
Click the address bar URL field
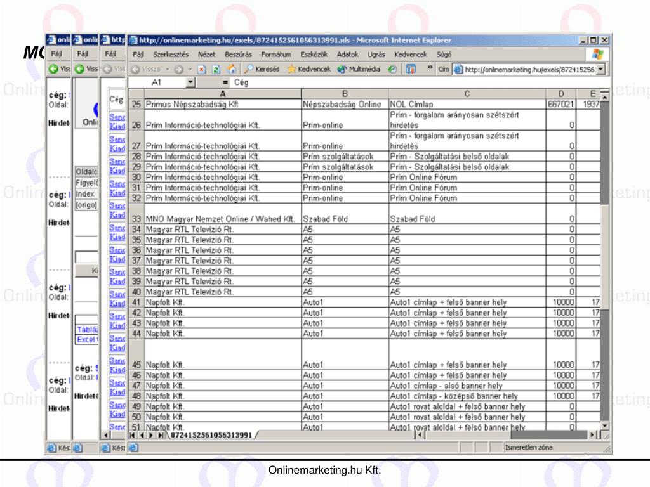pyautogui.click(x=529, y=70)
